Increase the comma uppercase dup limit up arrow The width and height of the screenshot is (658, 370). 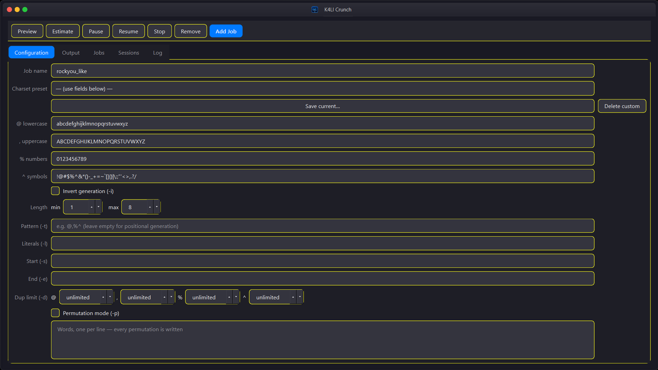(164, 297)
